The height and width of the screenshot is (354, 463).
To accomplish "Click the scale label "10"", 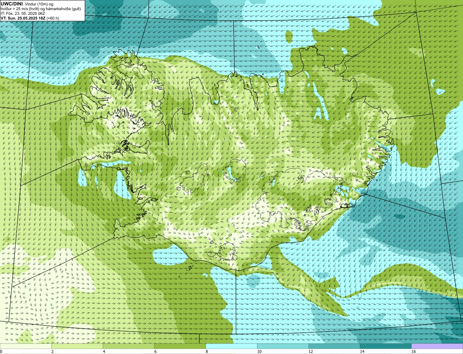I will point(259,351).
